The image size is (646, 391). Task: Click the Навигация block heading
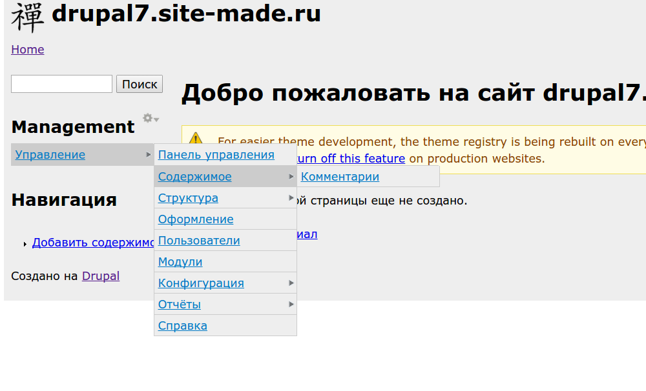point(64,200)
